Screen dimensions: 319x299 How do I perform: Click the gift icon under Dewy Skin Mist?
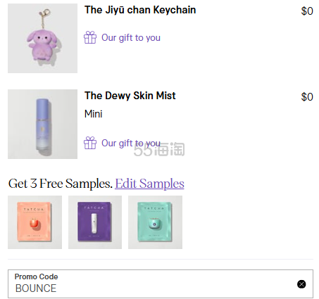90,143
